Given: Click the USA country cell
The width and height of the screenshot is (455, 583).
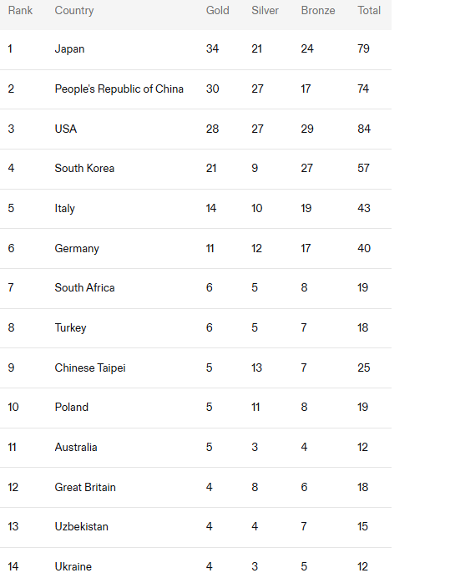Looking at the screenshot, I should pos(66,129).
